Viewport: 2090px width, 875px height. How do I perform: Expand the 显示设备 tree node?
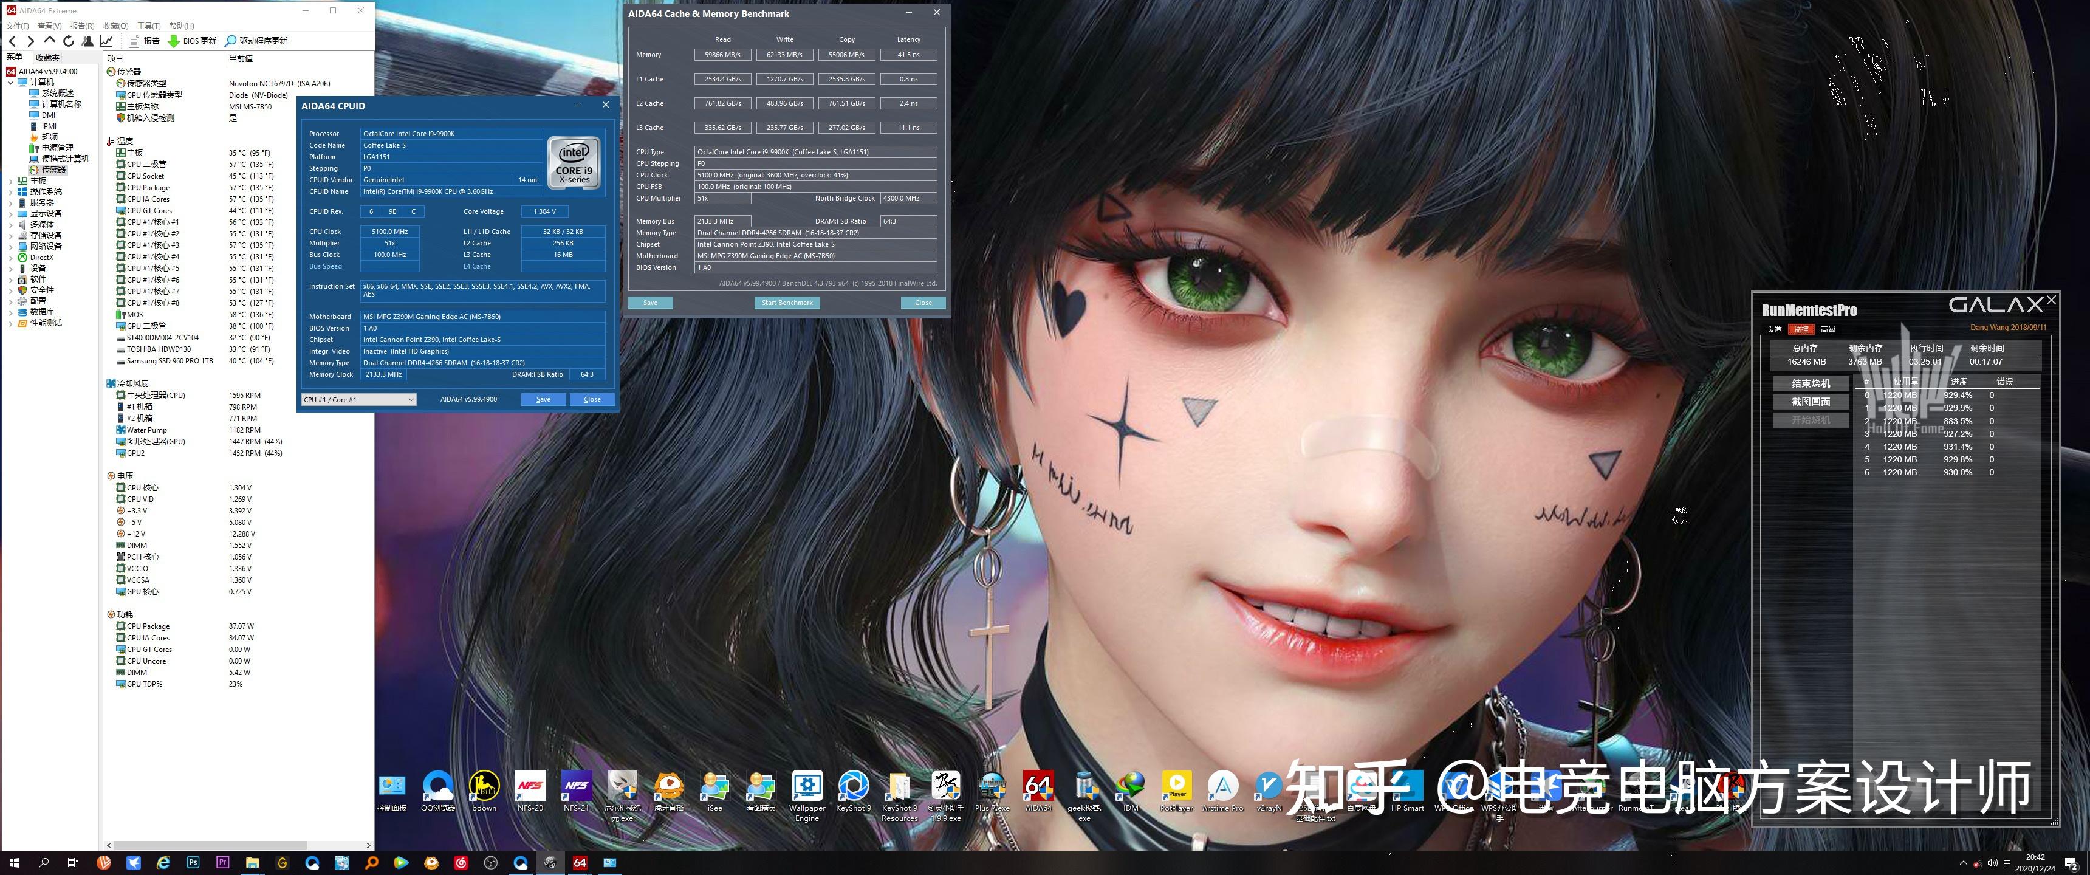click(10, 213)
